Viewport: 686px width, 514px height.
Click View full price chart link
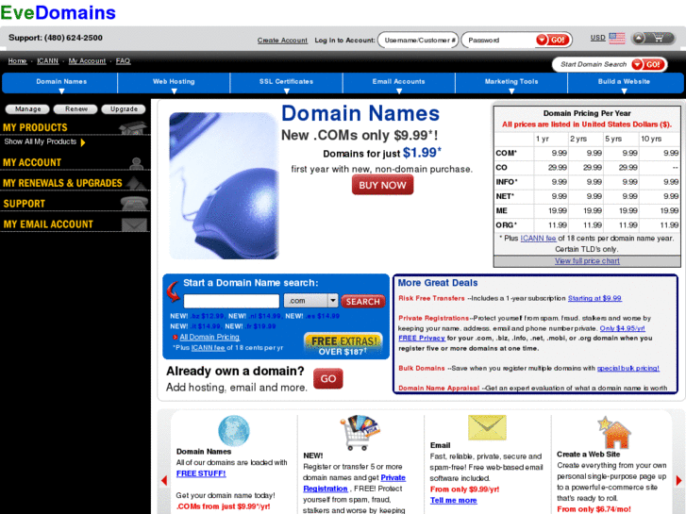587,260
